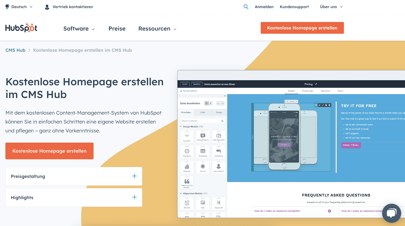
Task: Open the Preise menu item
Action: point(117,29)
